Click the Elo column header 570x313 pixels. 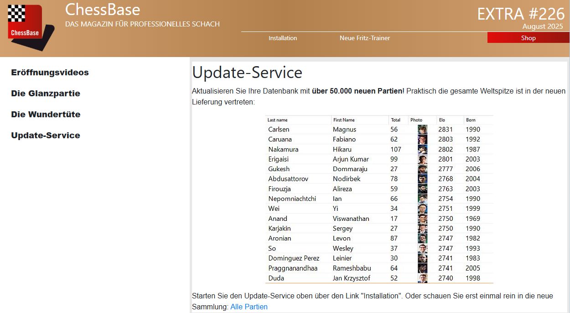click(442, 120)
